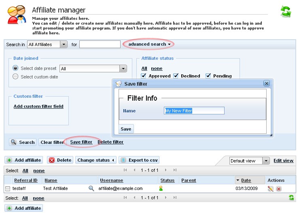Open the Change status menu
The image size is (299, 213).
click(x=95, y=160)
